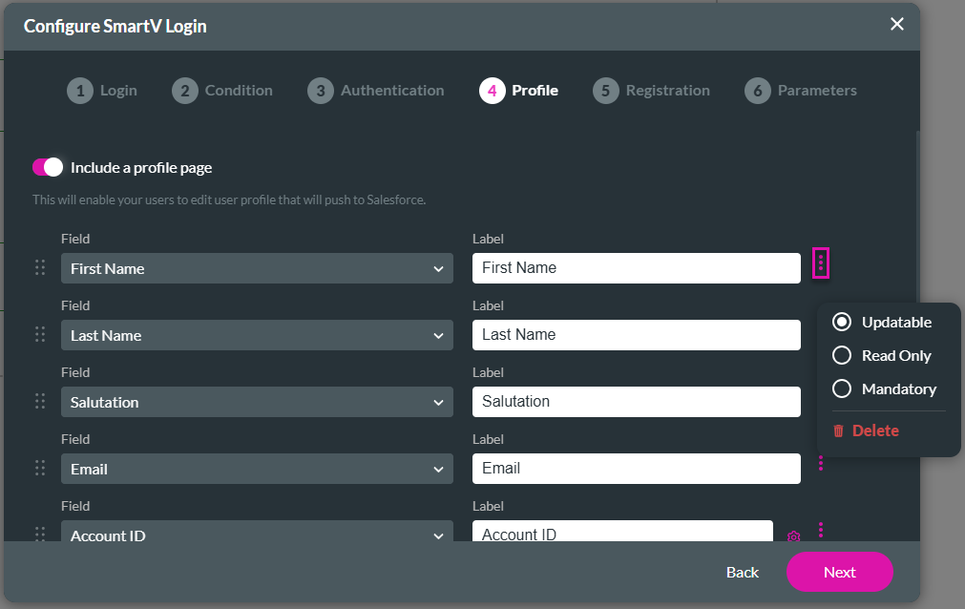Image resolution: width=965 pixels, height=609 pixels.
Task: Open the three-dot menu beside First Name
Action: coord(821,262)
